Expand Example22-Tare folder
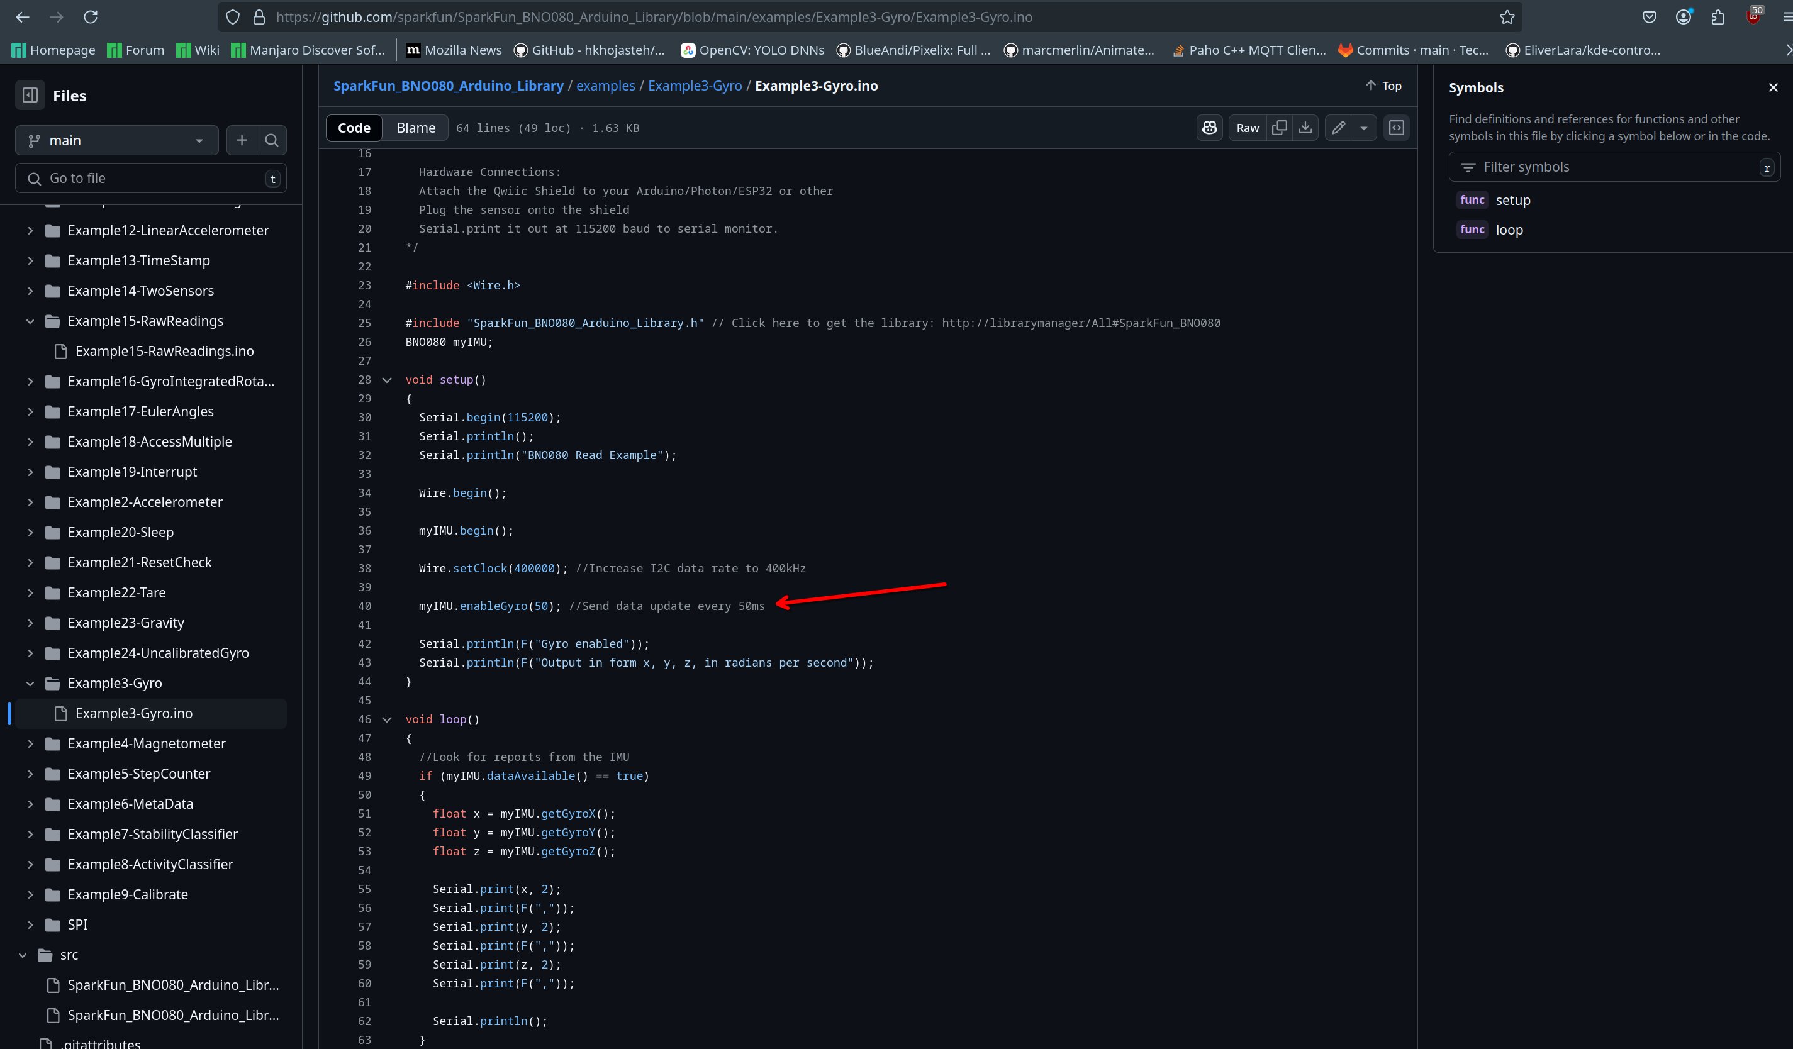Image resolution: width=1793 pixels, height=1049 pixels. click(x=30, y=592)
